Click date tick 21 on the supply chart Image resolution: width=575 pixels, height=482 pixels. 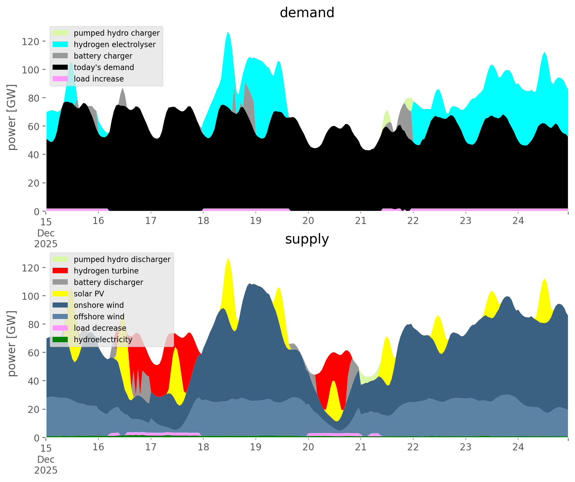361,447
